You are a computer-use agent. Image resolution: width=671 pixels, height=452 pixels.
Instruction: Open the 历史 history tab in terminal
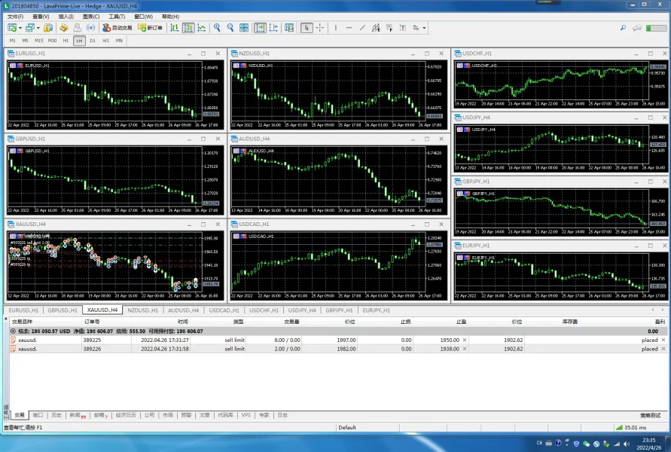click(56, 415)
